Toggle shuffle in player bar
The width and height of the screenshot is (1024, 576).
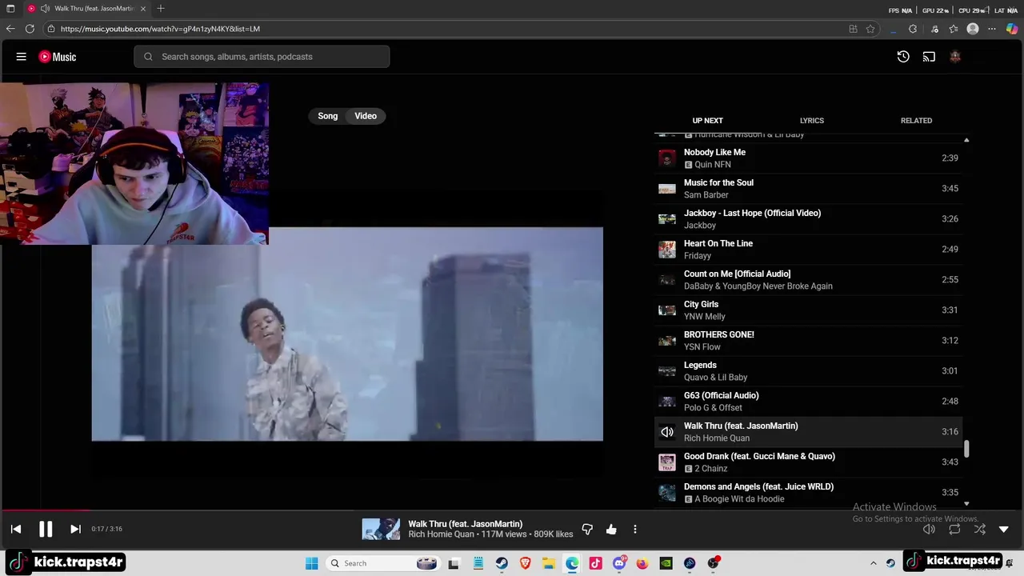click(x=980, y=530)
